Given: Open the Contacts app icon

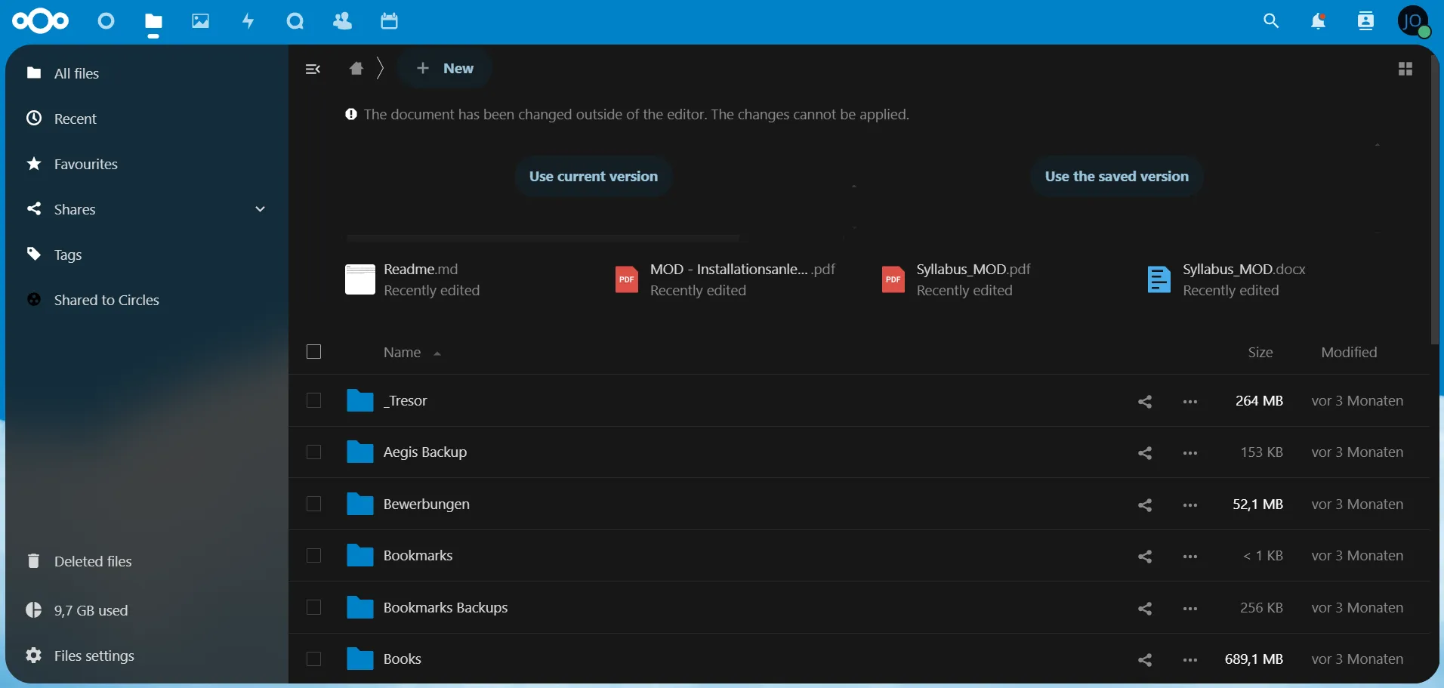Looking at the screenshot, I should 344,21.
